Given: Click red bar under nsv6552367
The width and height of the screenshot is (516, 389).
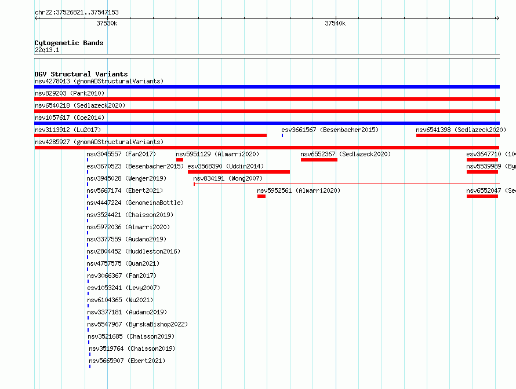Looking at the screenshot, I should tap(319, 160).
